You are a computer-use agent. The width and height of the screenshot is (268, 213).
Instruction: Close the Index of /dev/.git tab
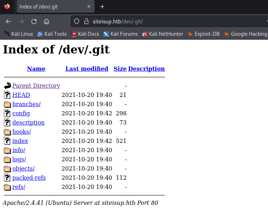(x=89, y=6)
